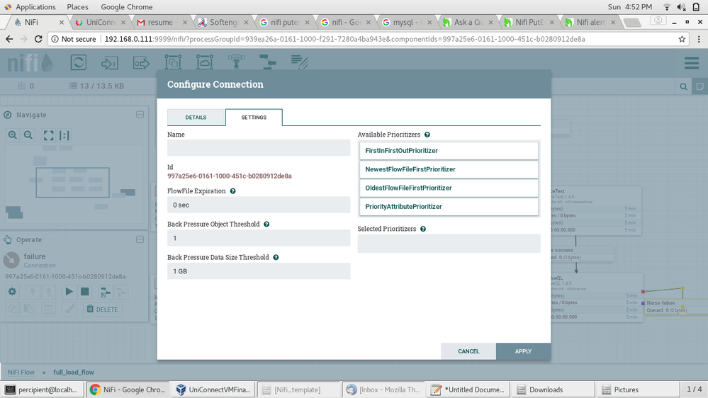Screen dimensions: 708x398
Task: Open the Nifi_template taskbar window
Action: (x=299, y=390)
